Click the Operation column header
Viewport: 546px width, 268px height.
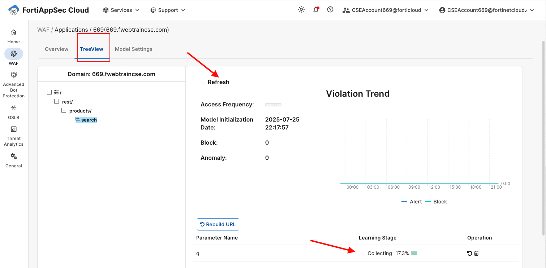tap(480, 238)
